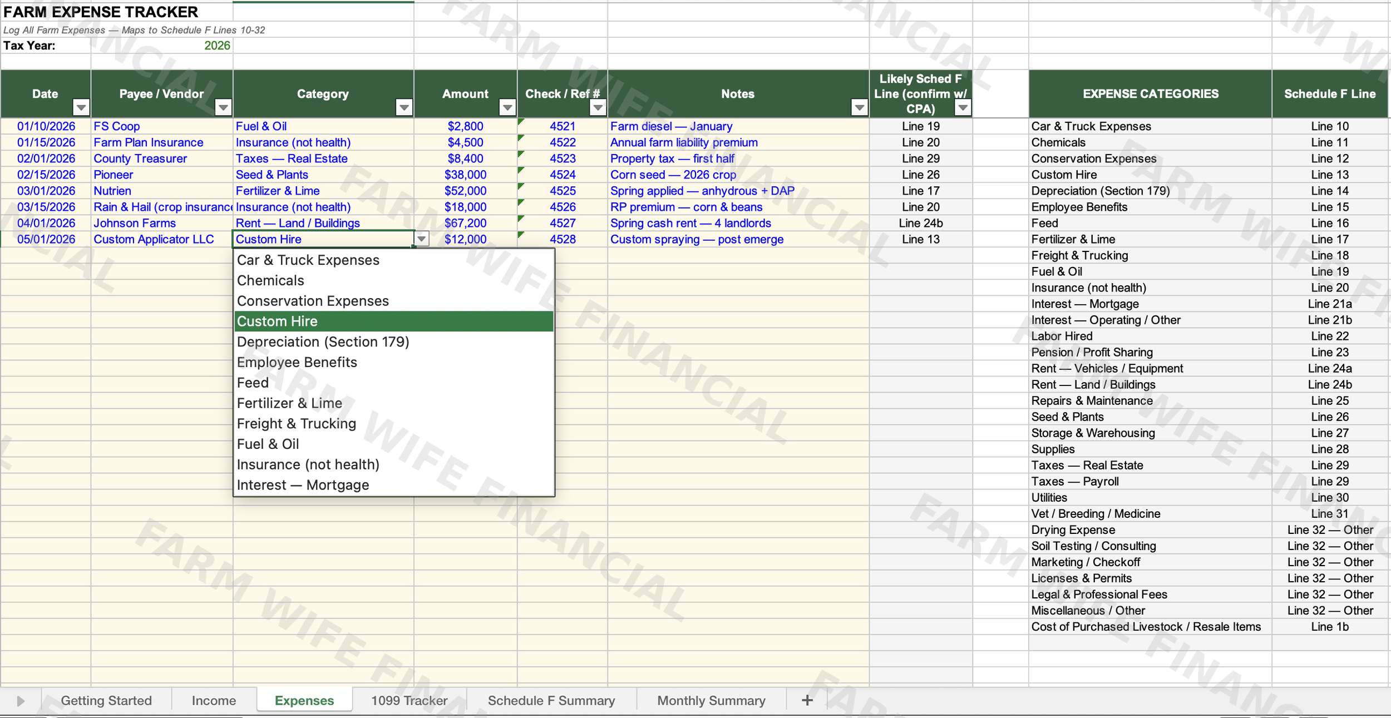Select the $12,000 amount cell
This screenshot has width=1391, height=718.
coord(466,239)
